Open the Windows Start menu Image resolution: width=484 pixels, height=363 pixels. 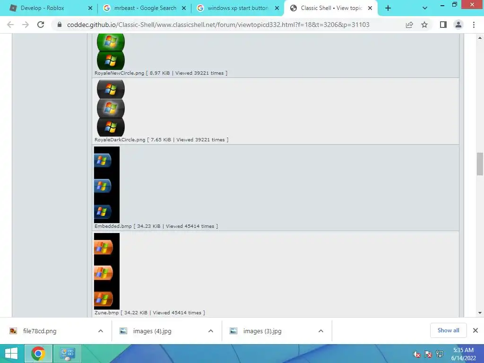click(11, 354)
